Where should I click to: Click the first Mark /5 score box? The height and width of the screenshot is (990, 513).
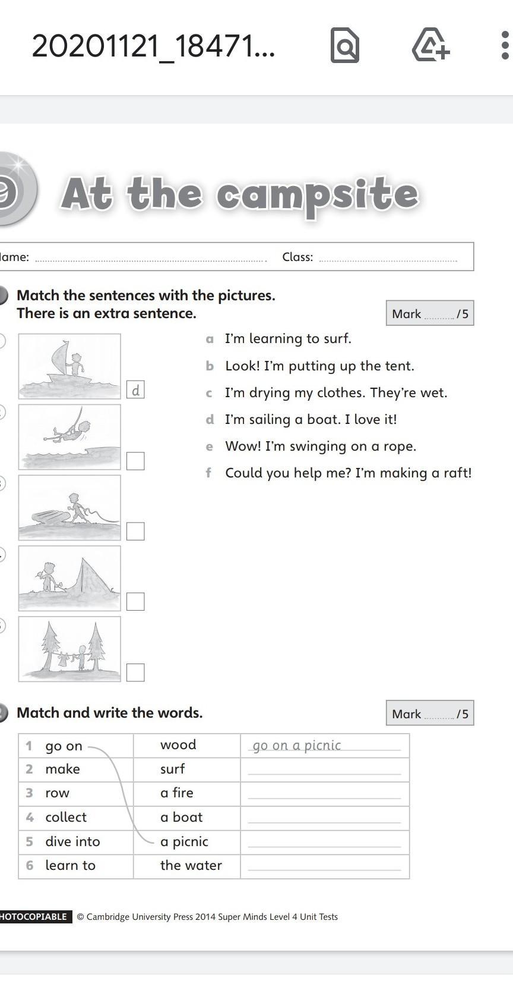(430, 313)
